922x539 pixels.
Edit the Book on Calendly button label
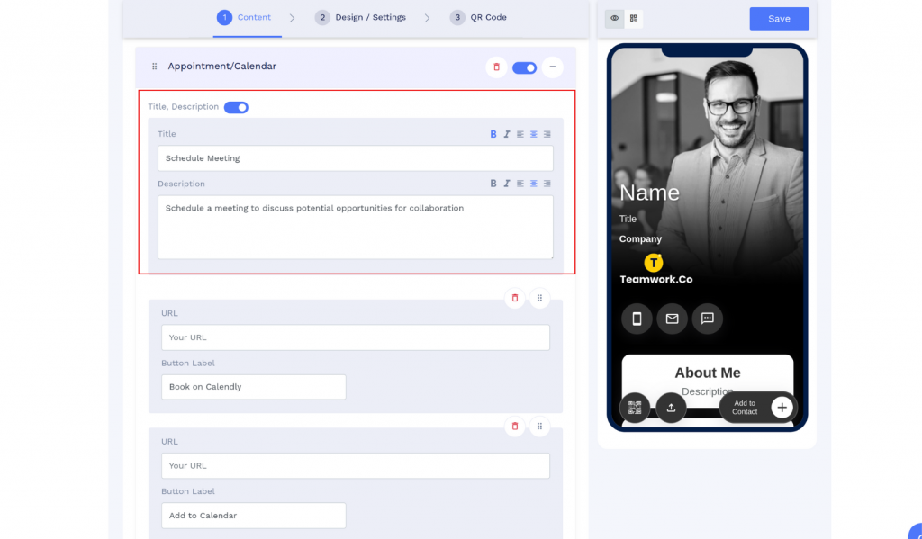pos(253,387)
